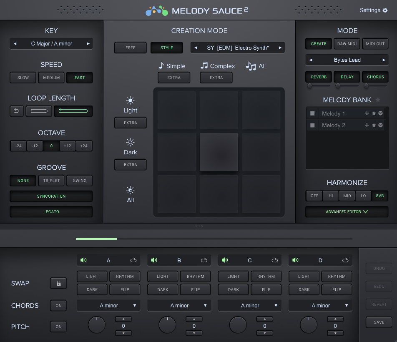Next style arrow after Electro Synth
This screenshot has width=397, height=342.
(280, 48)
